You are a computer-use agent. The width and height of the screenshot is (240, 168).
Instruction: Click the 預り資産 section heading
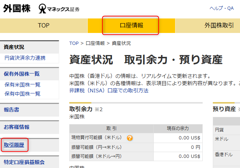(x=224, y=109)
